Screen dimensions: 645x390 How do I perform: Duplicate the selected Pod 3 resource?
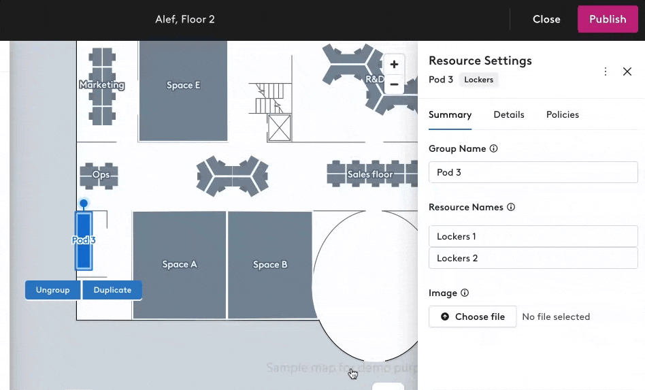112,290
